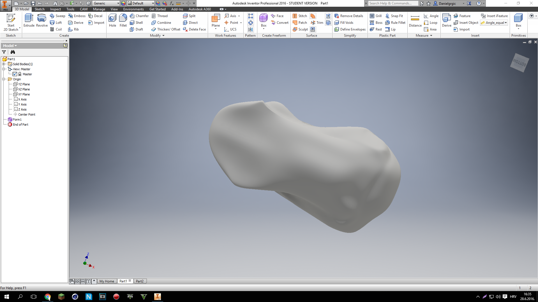Toggle the Master view checkbox
The width and height of the screenshot is (538, 302).
pos(15,74)
